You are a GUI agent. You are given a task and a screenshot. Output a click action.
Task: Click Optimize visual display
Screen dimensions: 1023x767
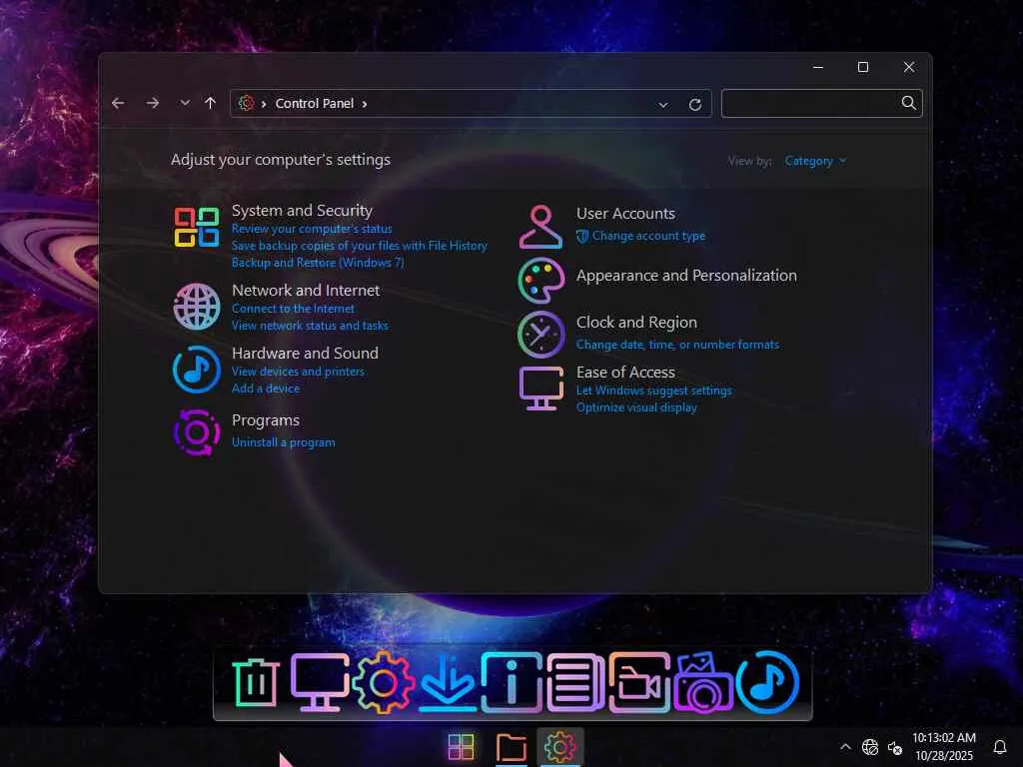click(x=636, y=407)
